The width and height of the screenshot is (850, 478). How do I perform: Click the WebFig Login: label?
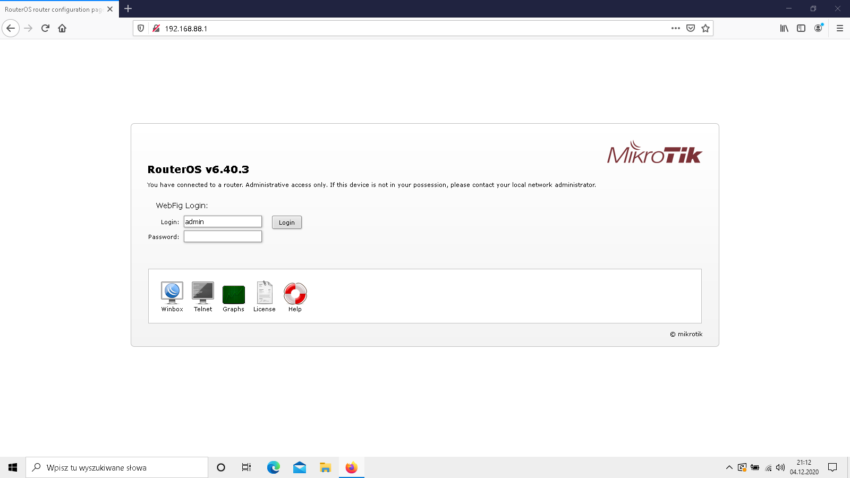[182, 206]
